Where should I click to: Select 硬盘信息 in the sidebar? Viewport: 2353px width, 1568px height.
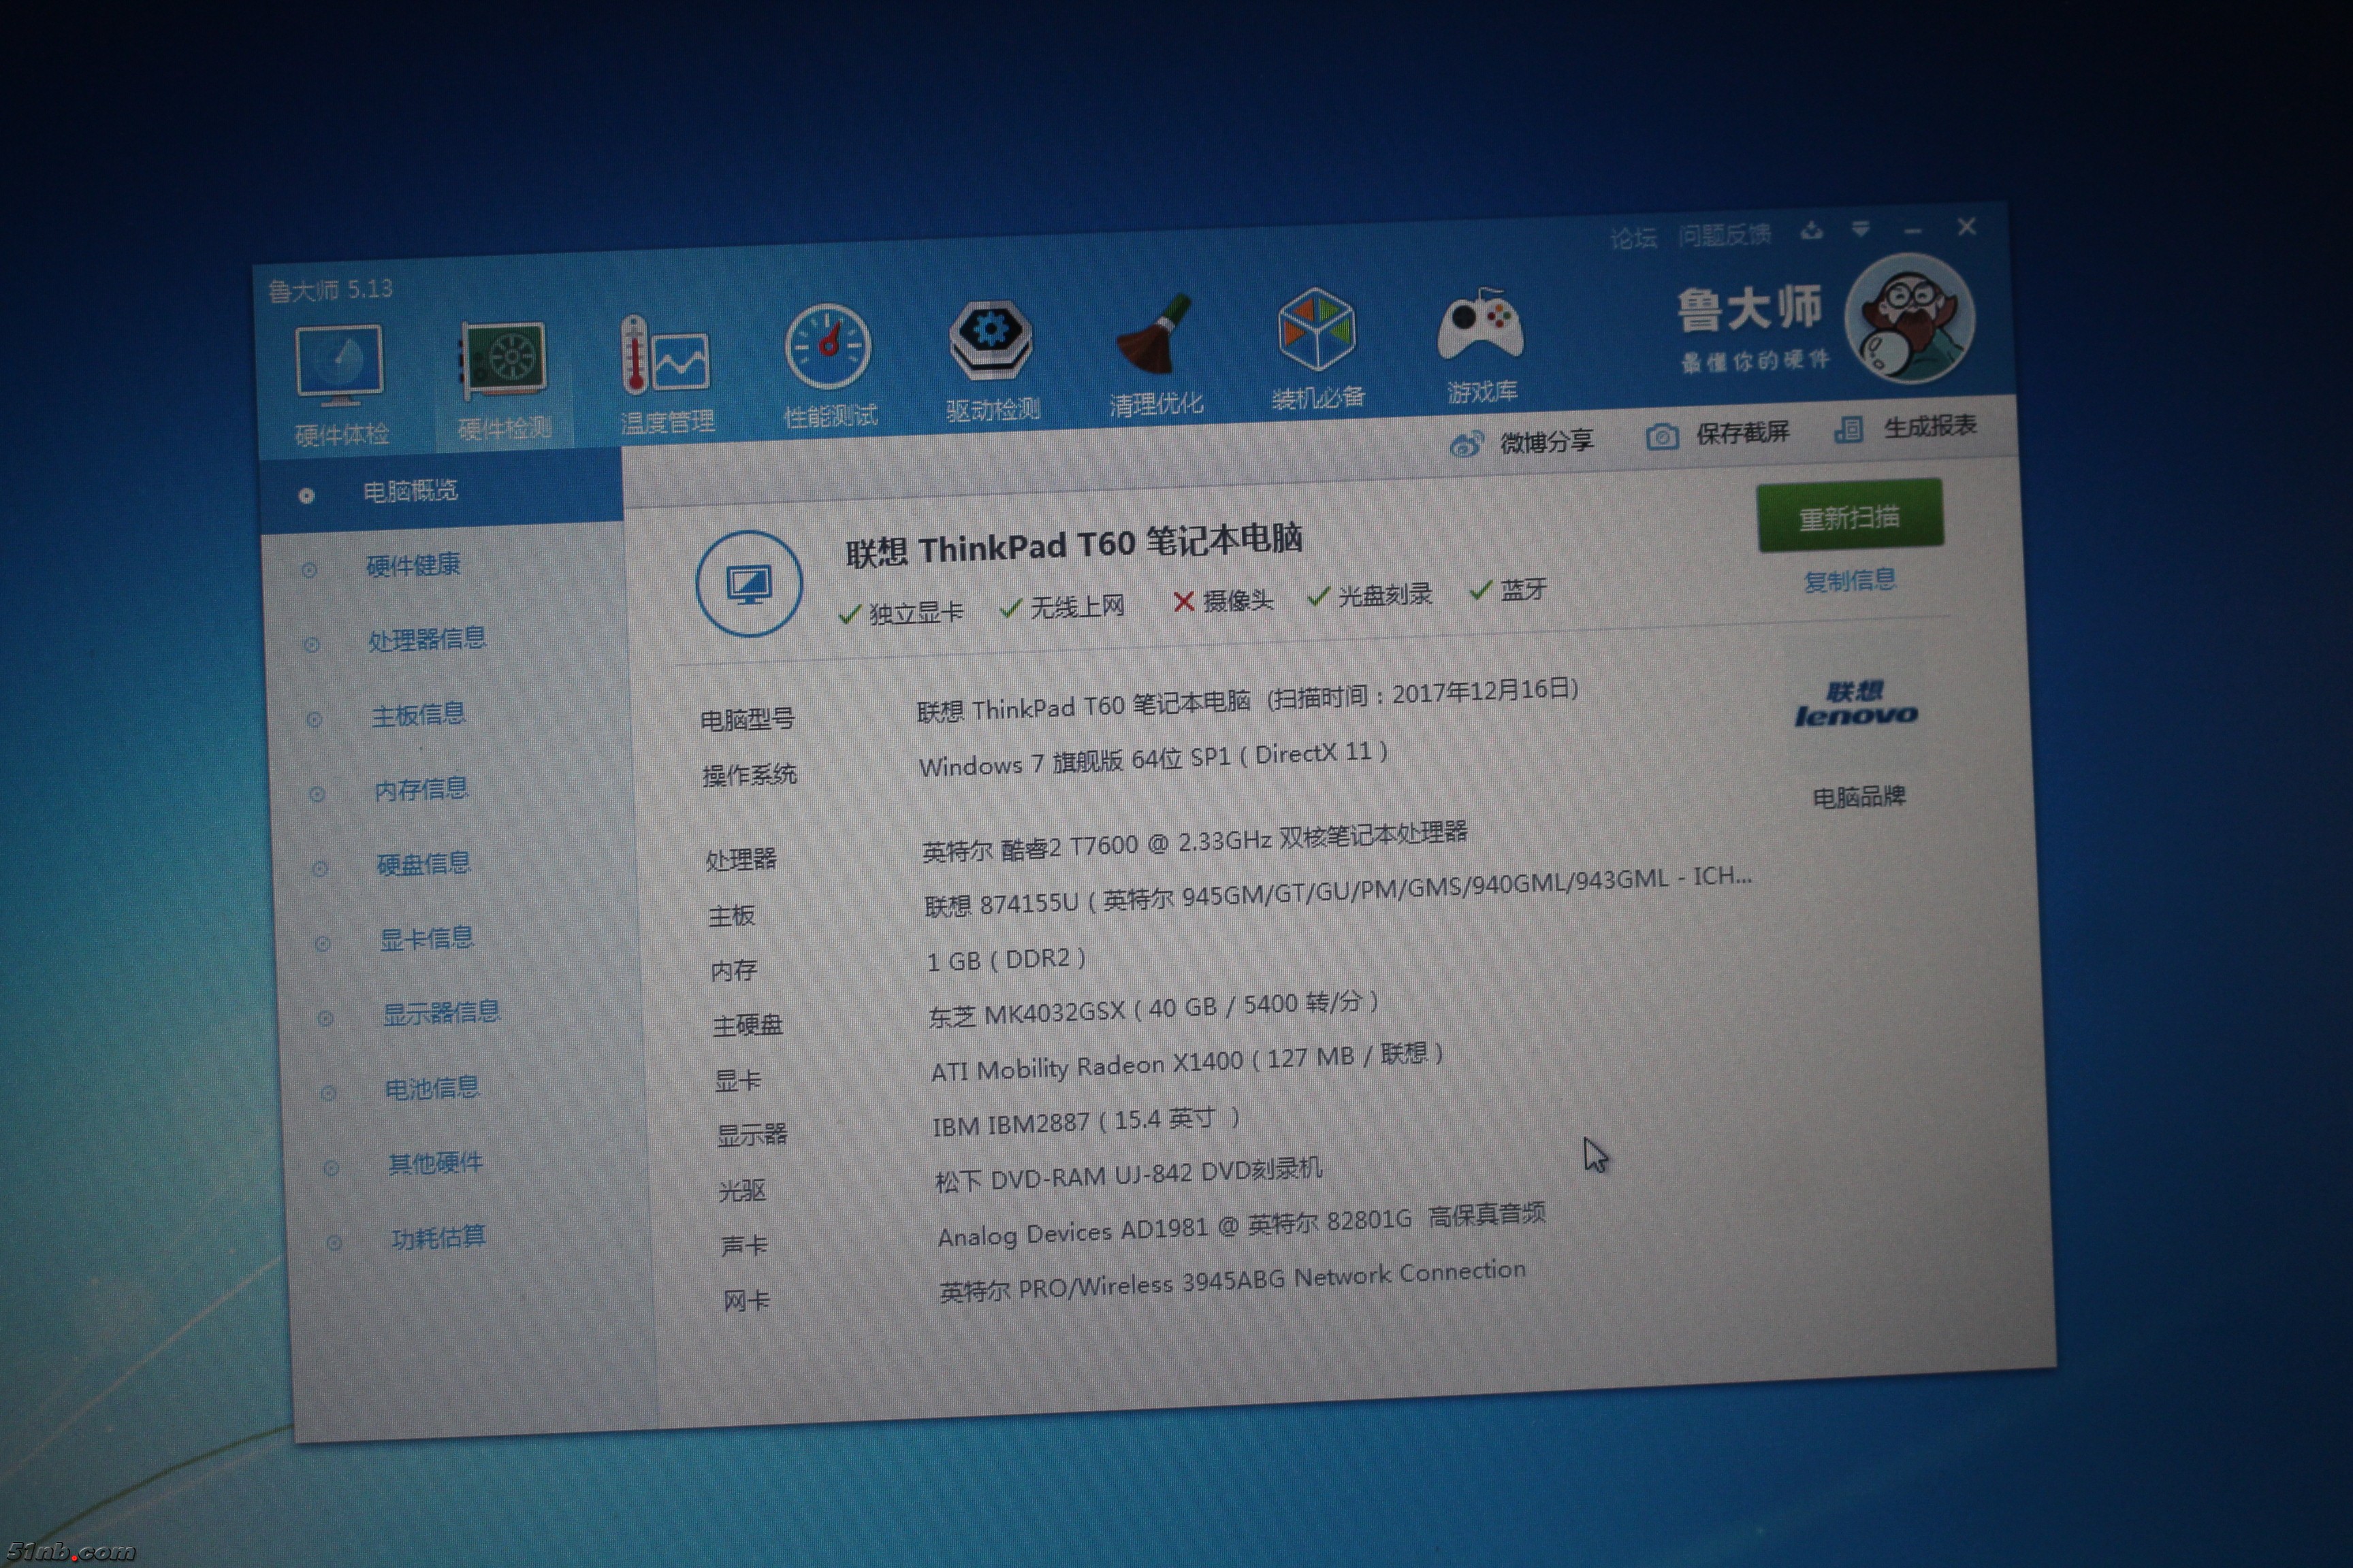423,864
